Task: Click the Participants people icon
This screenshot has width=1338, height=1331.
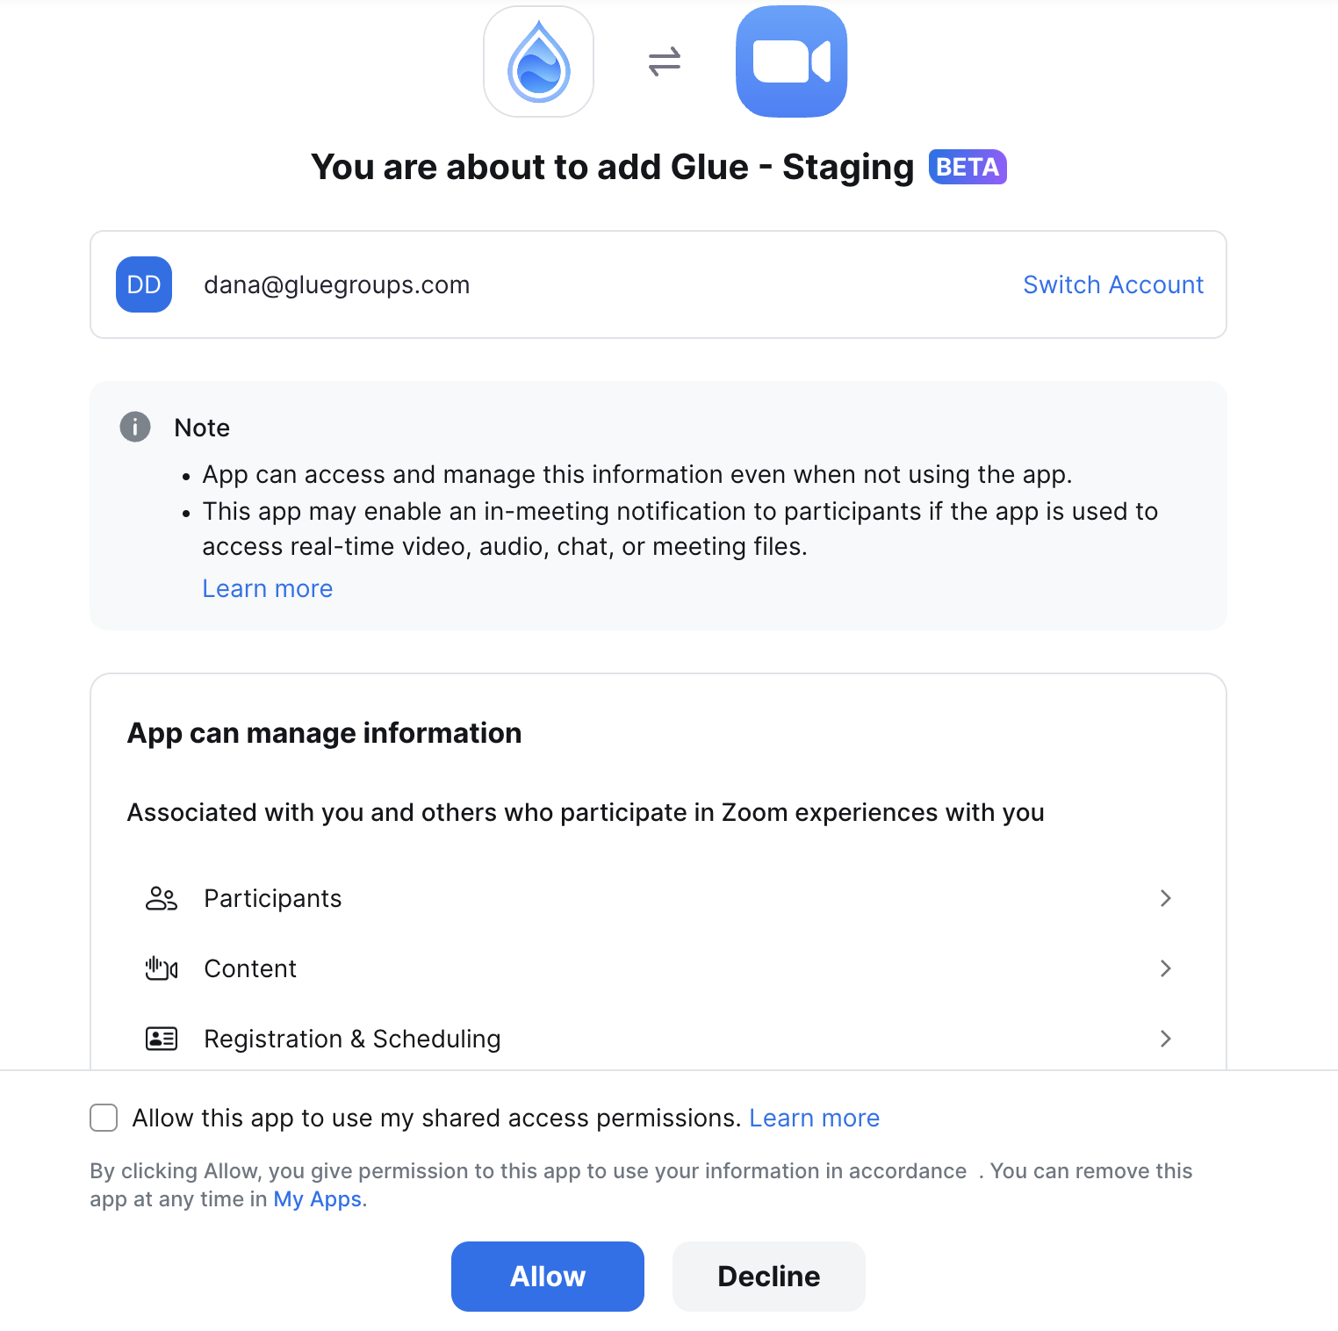Action: [162, 898]
